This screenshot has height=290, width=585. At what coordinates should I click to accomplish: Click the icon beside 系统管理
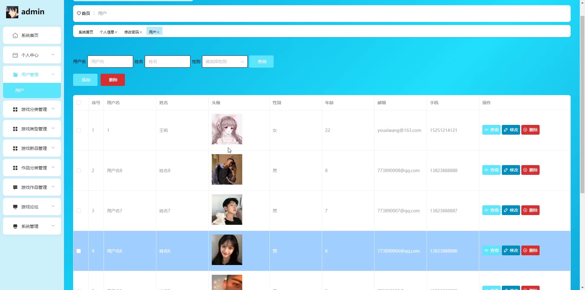pyautogui.click(x=15, y=226)
